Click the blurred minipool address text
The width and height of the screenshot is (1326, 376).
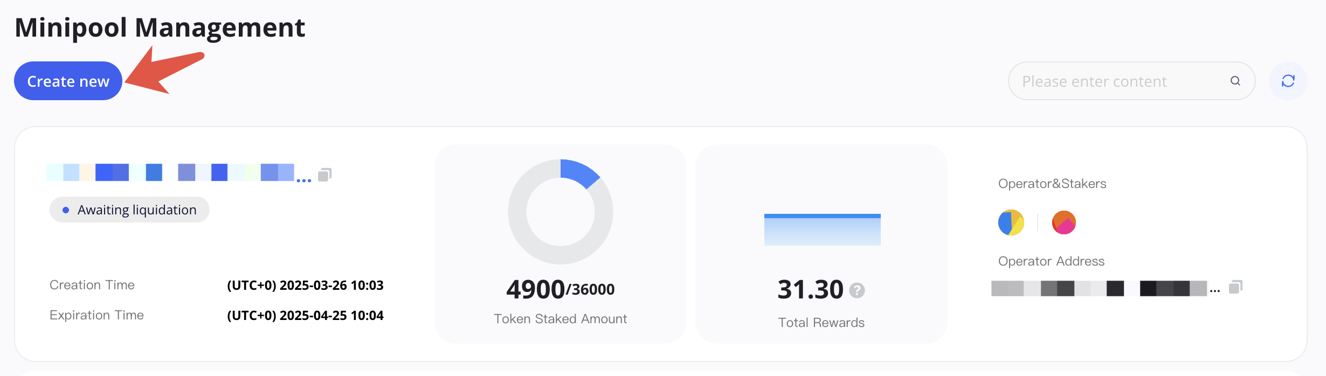pyautogui.click(x=178, y=173)
